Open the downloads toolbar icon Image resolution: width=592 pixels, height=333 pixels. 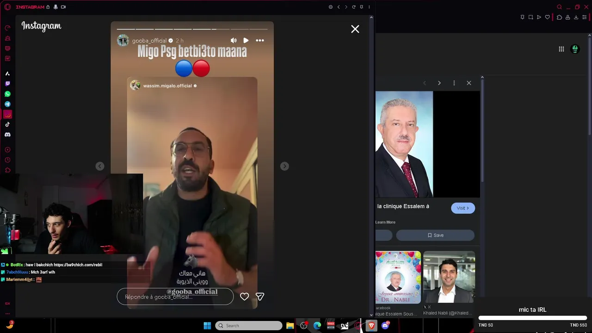[576, 17]
